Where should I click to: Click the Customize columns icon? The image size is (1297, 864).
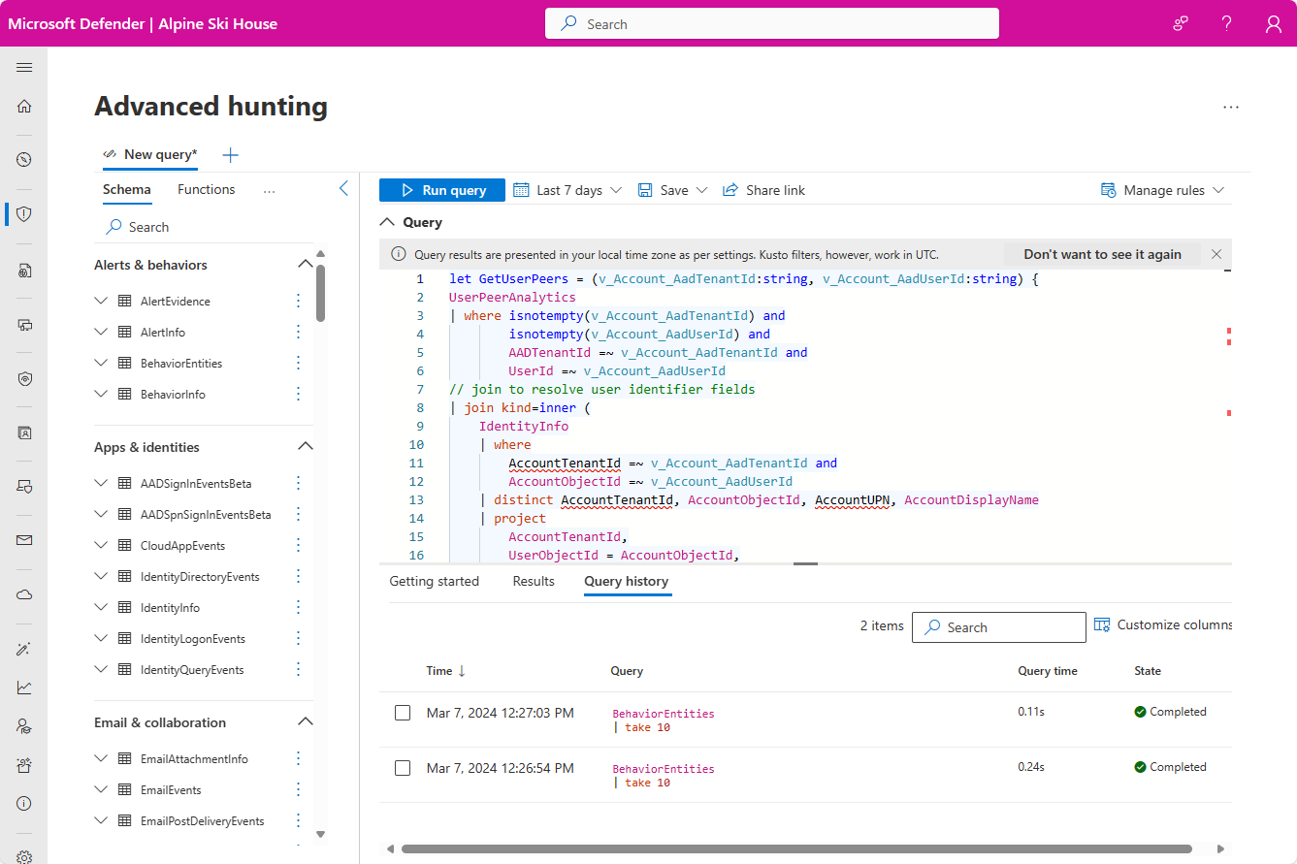tap(1101, 624)
